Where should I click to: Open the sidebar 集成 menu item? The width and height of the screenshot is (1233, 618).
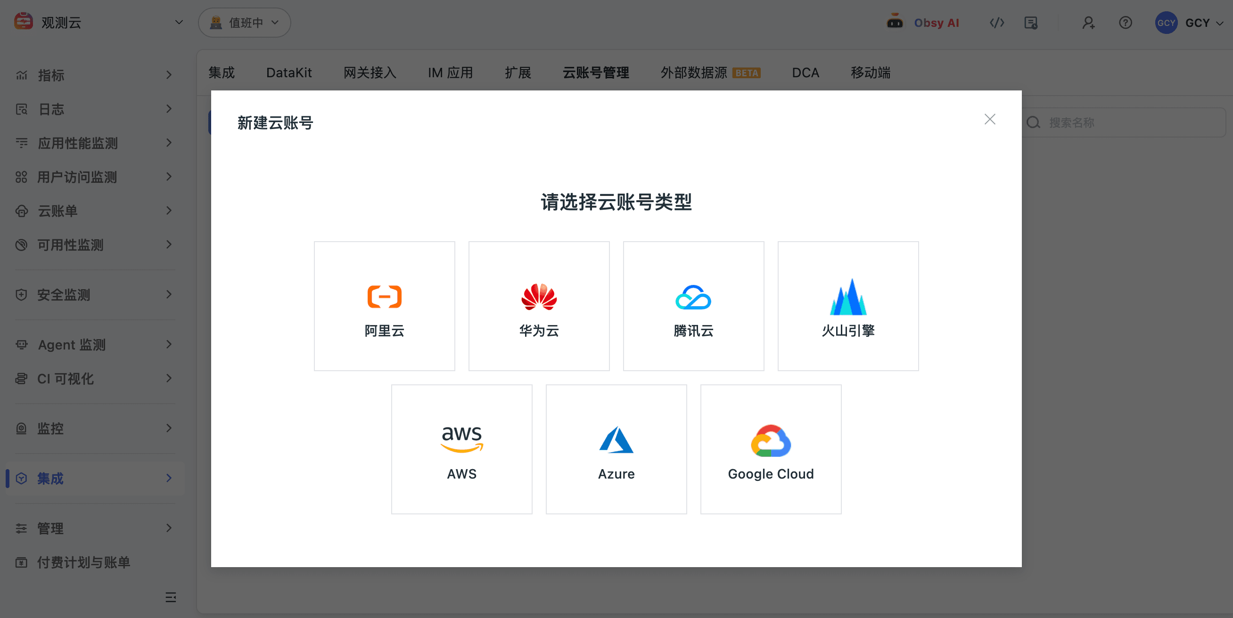(94, 478)
